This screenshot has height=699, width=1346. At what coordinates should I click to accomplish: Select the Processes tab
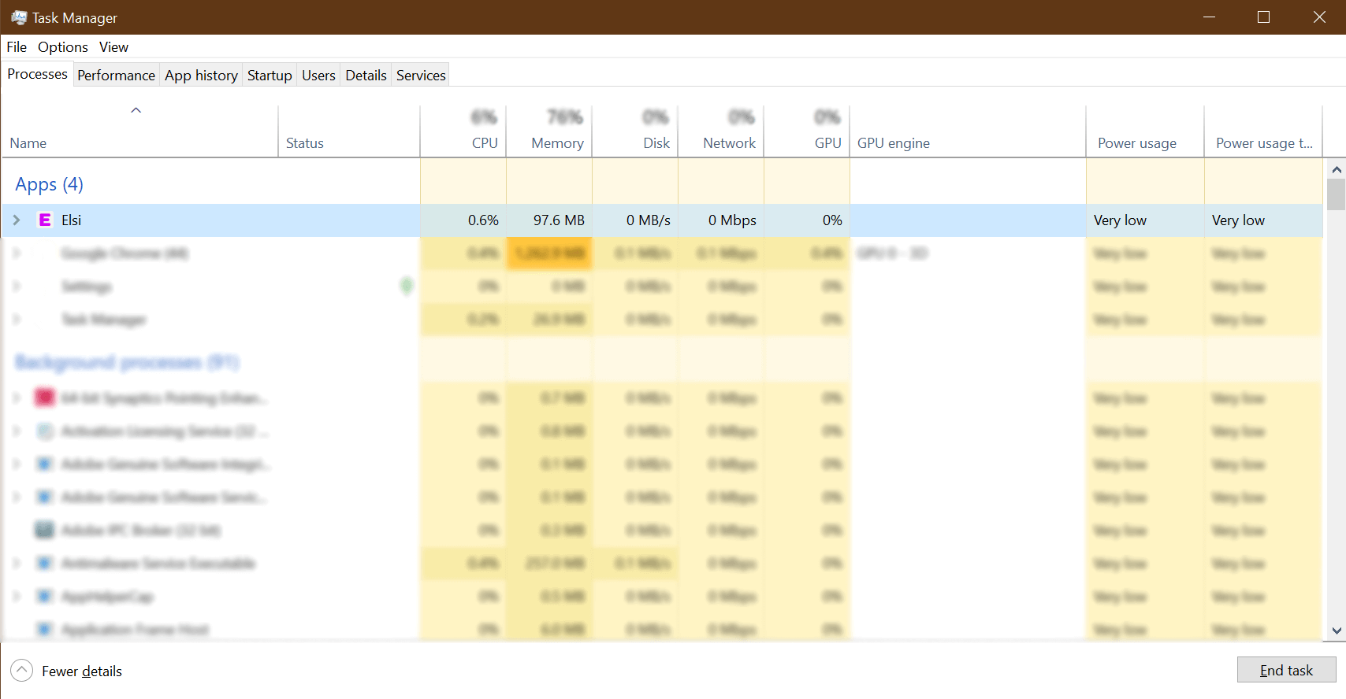point(37,74)
